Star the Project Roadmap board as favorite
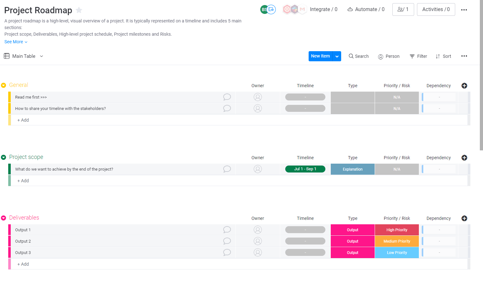Screen dimensions: 483x284 click(x=79, y=10)
